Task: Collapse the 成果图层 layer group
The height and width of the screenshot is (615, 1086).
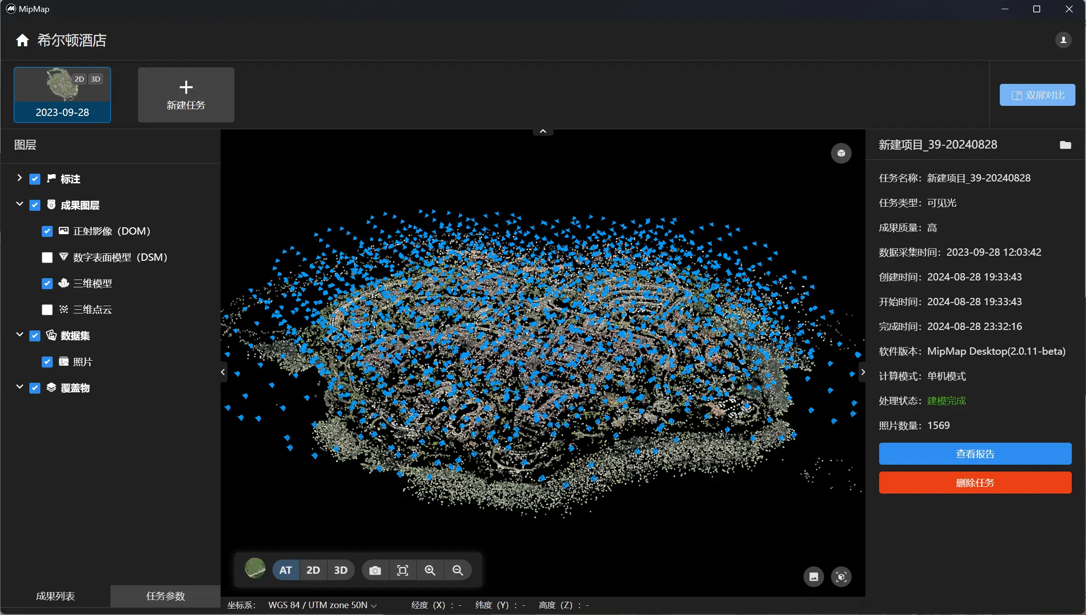Action: (x=19, y=204)
